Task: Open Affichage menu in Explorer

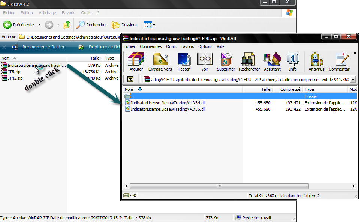Action: pyautogui.click(x=47, y=13)
